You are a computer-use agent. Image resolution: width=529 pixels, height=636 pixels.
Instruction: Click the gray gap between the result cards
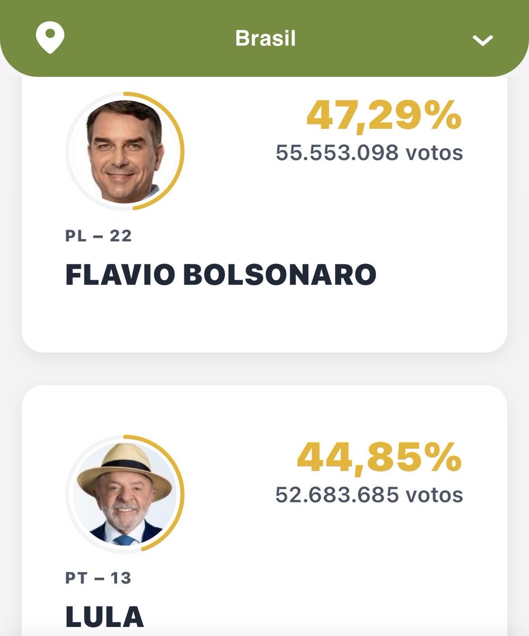tap(264, 369)
